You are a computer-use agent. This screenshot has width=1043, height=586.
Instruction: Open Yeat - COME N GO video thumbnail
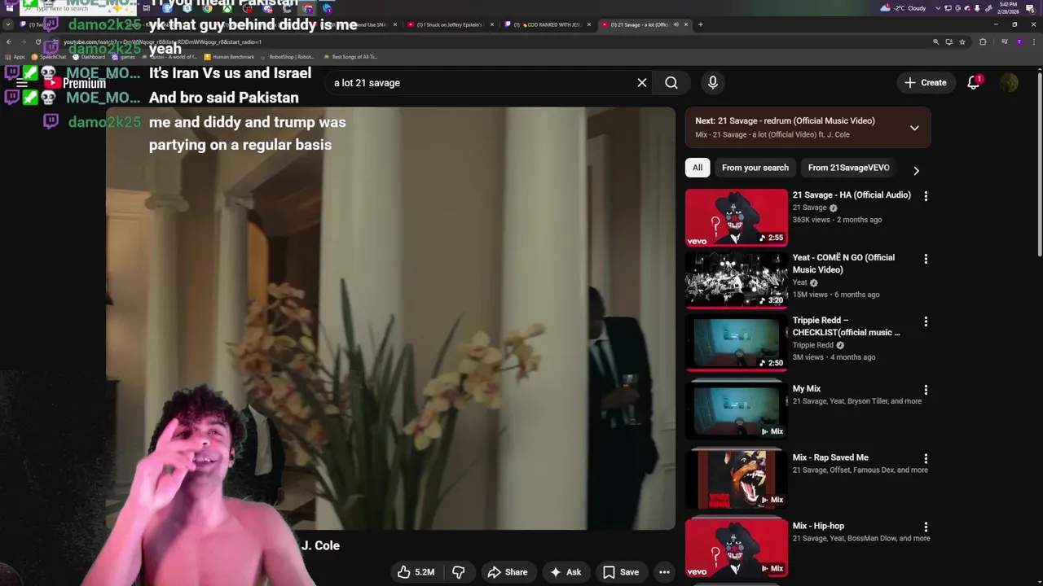coord(737,280)
